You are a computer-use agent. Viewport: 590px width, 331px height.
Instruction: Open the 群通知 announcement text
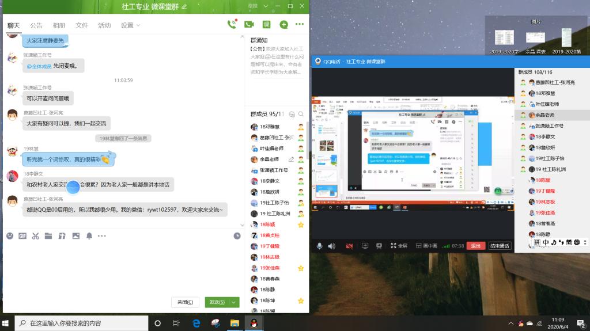[277, 60]
